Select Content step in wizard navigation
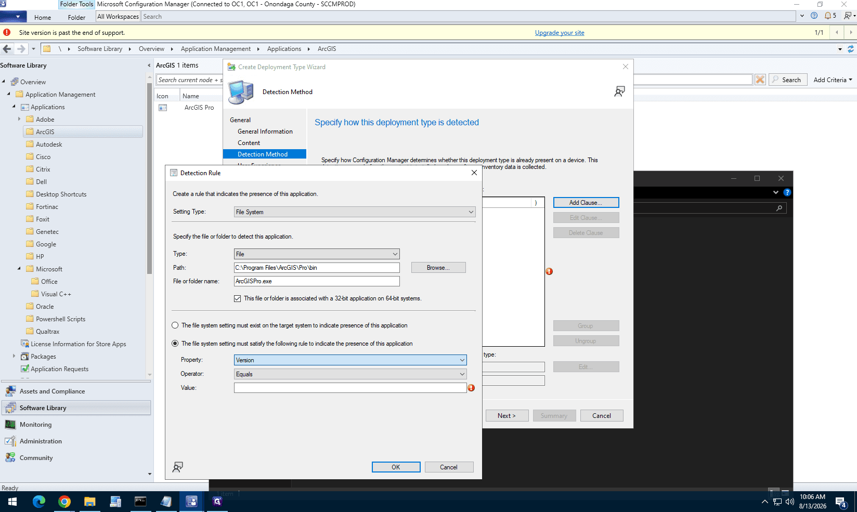Viewport: 857px width, 512px height. (x=249, y=143)
